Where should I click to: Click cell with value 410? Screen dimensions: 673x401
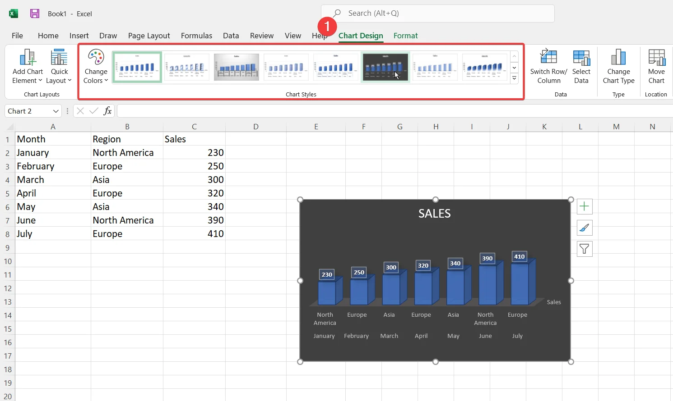click(194, 233)
